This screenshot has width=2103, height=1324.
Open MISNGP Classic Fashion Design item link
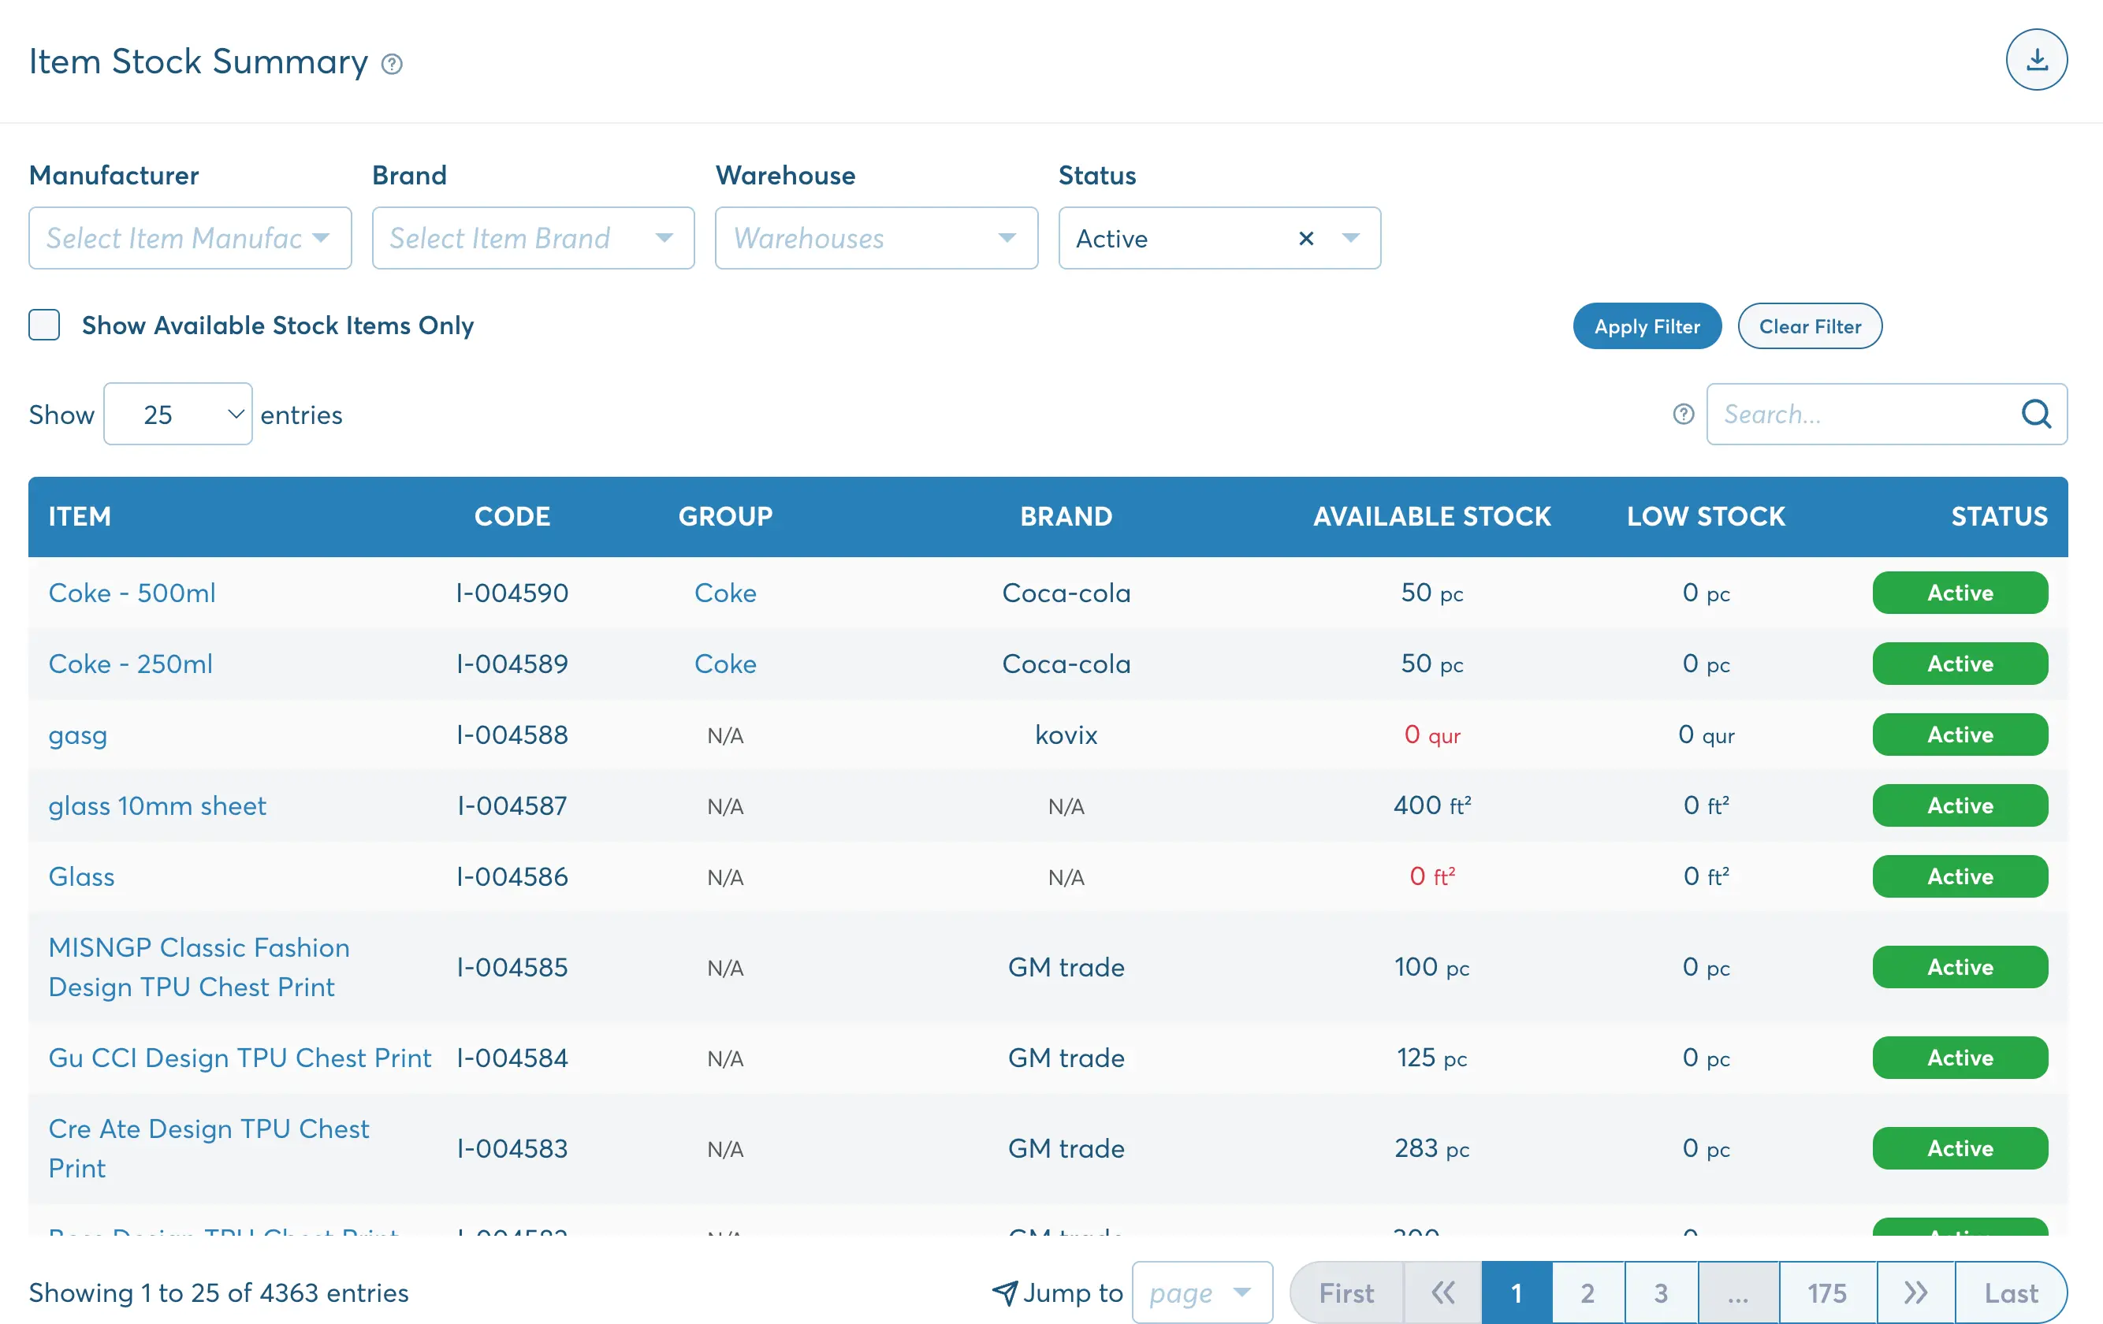pyautogui.click(x=199, y=966)
